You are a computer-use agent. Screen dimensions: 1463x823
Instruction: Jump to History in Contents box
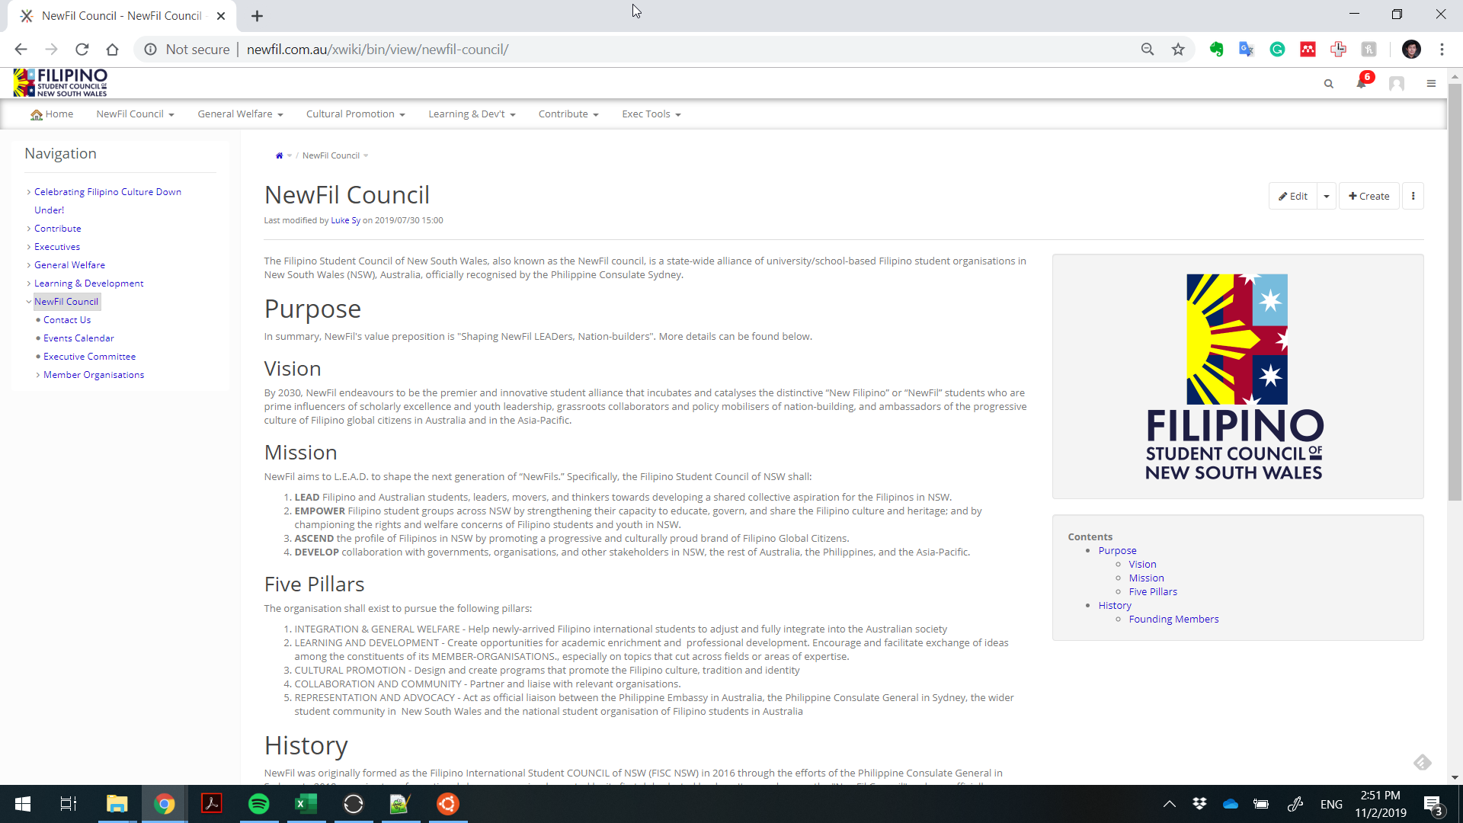[x=1115, y=605]
